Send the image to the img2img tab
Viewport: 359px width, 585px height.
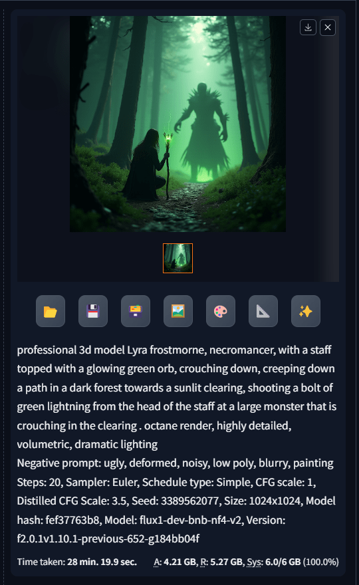[x=178, y=311]
